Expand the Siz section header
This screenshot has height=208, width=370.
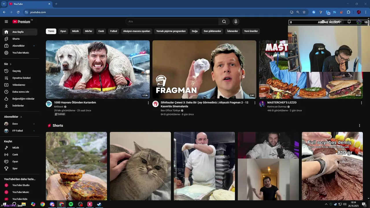8,64
